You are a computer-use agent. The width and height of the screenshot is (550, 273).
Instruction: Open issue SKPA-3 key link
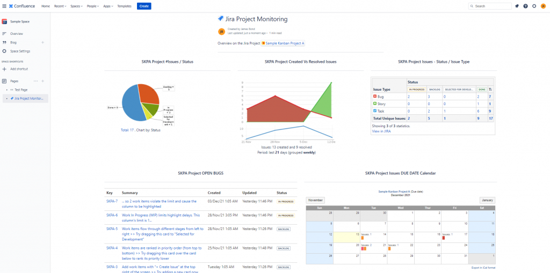click(112, 267)
